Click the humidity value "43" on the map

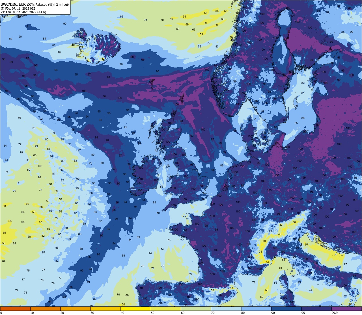pyautogui.click(x=280, y=234)
